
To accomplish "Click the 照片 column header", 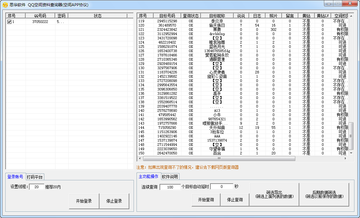I will click(x=273, y=16).
